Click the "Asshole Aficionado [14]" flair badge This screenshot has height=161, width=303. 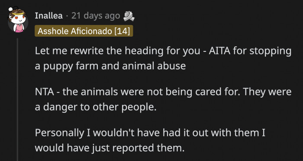pyautogui.click(x=84, y=31)
